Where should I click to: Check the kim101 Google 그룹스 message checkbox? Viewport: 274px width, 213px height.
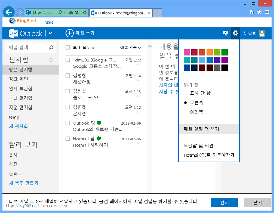(x=68, y=60)
